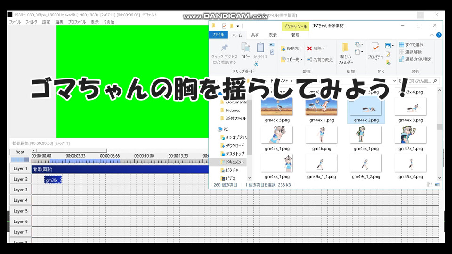
Task: Click Quick Access toolbar new folder icon
Action: coord(231,26)
